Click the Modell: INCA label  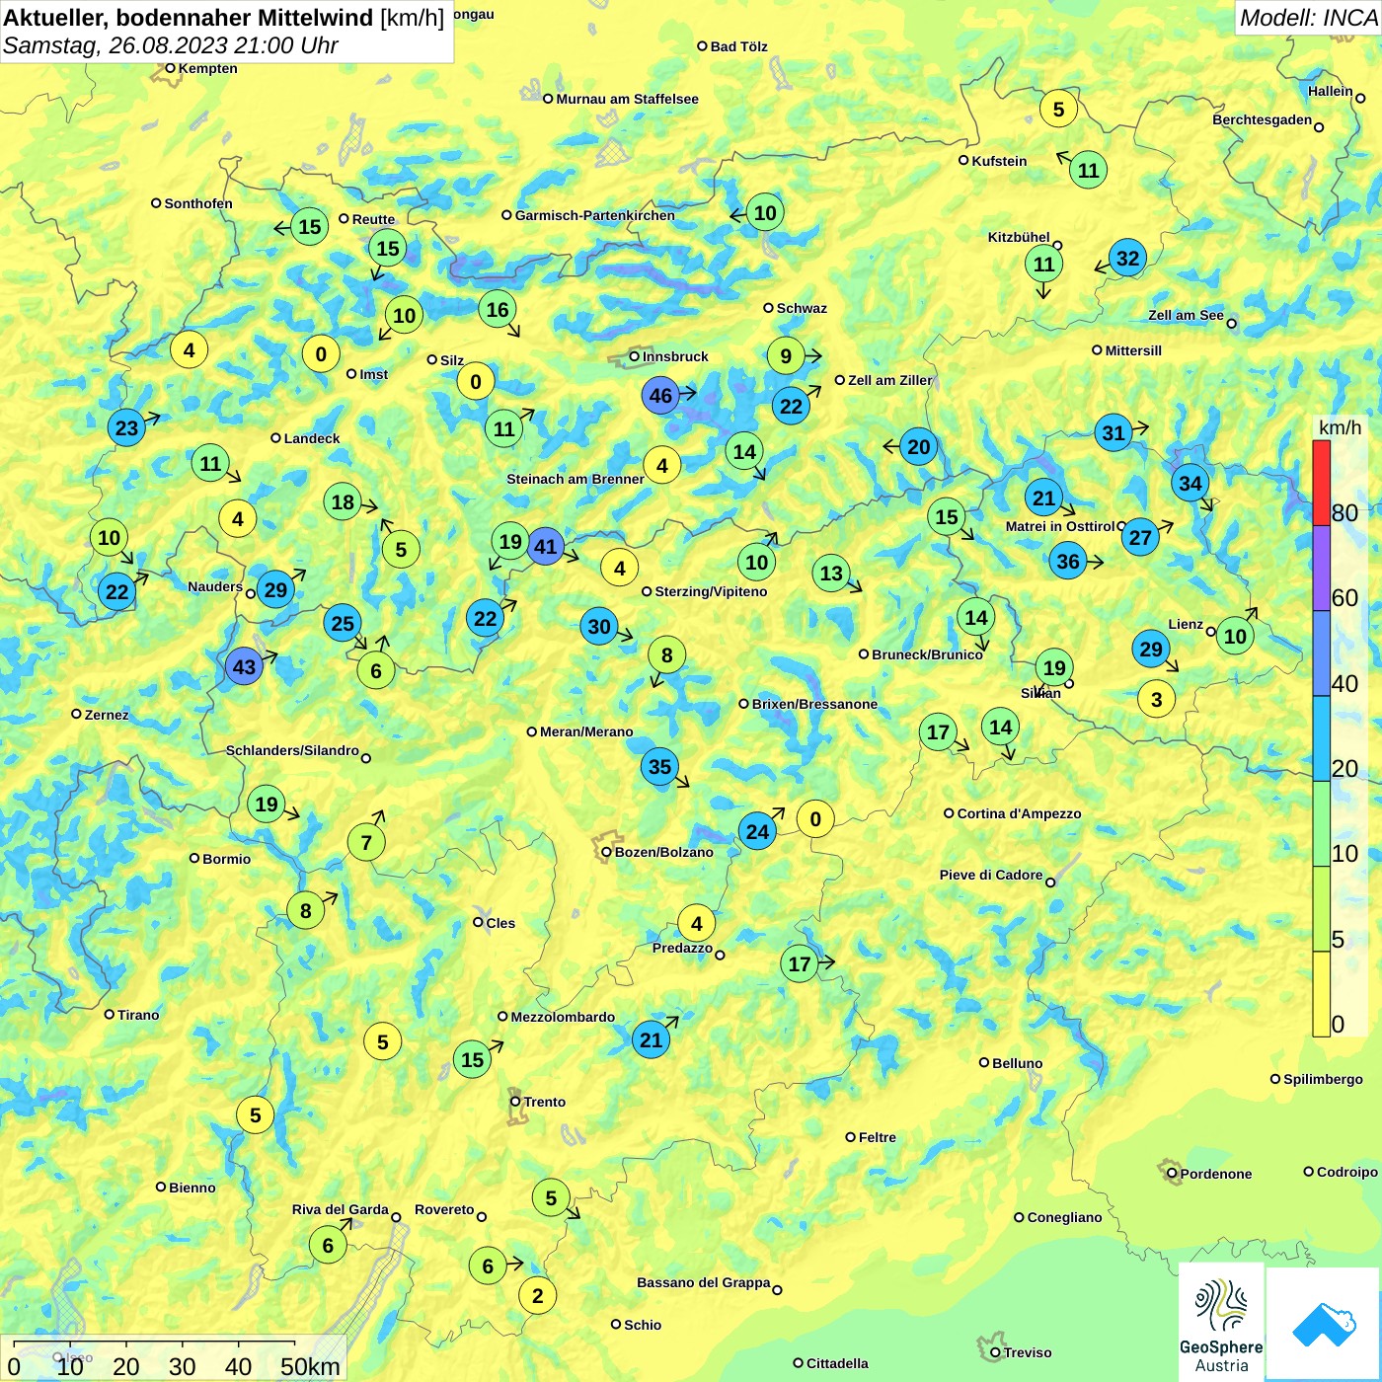pos(1308,17)
